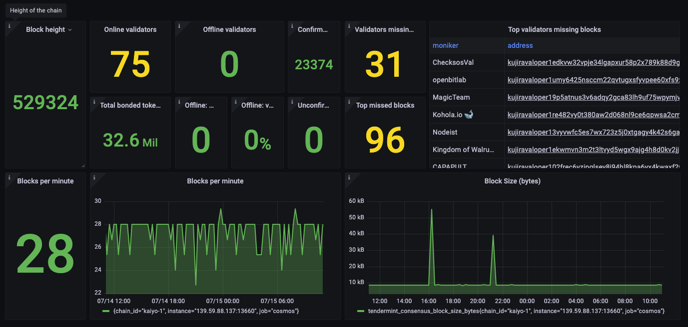Open the ChecksosVal validator address link
688x327 pixels.
(594, 62)
